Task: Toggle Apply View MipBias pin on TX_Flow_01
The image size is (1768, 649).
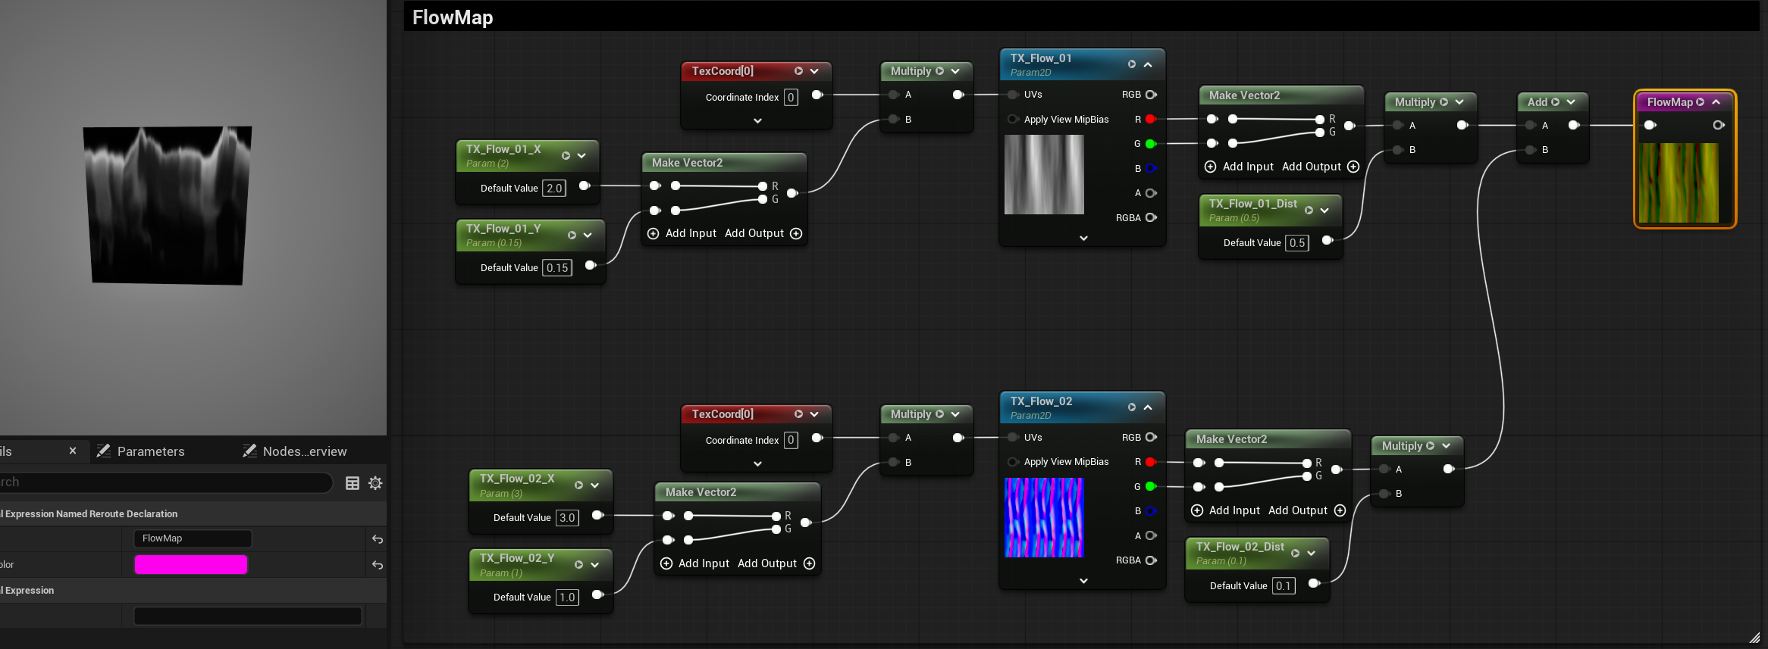Action: [x=1013, y=120]
